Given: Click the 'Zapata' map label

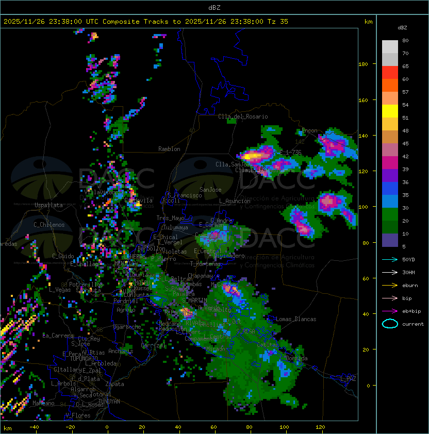Looking at the screenshot, I should [x=114, y=384].
